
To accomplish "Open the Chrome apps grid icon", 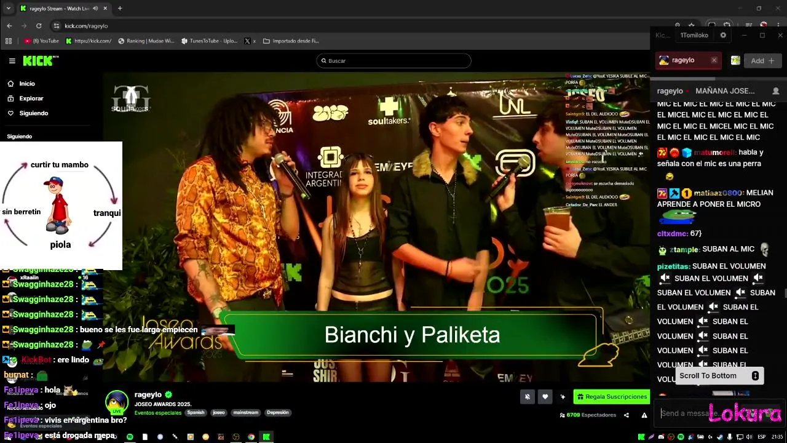I will [9, 41].
